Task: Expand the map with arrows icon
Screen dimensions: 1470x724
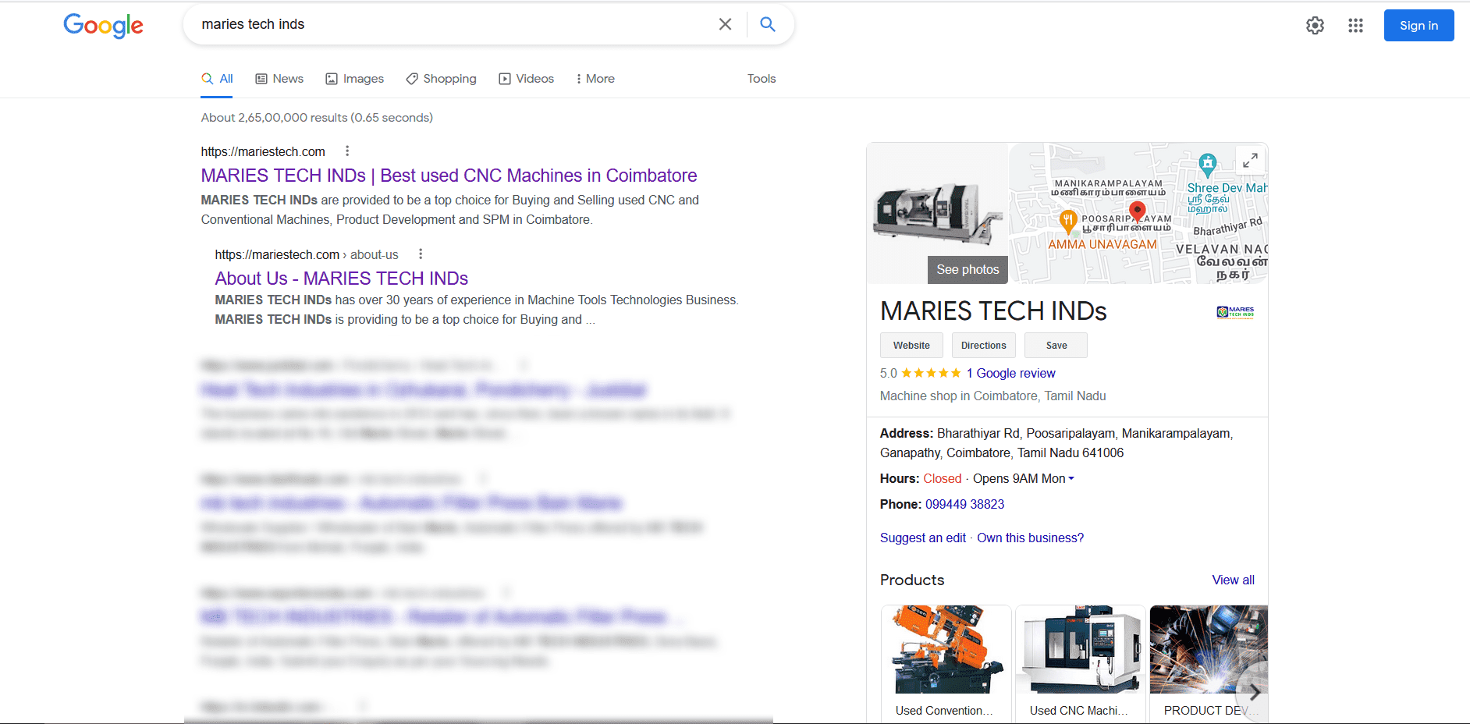Action: point(1250,160)
